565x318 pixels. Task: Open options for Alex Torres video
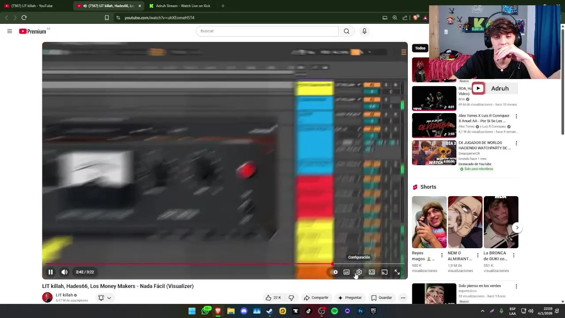[516, 116]
